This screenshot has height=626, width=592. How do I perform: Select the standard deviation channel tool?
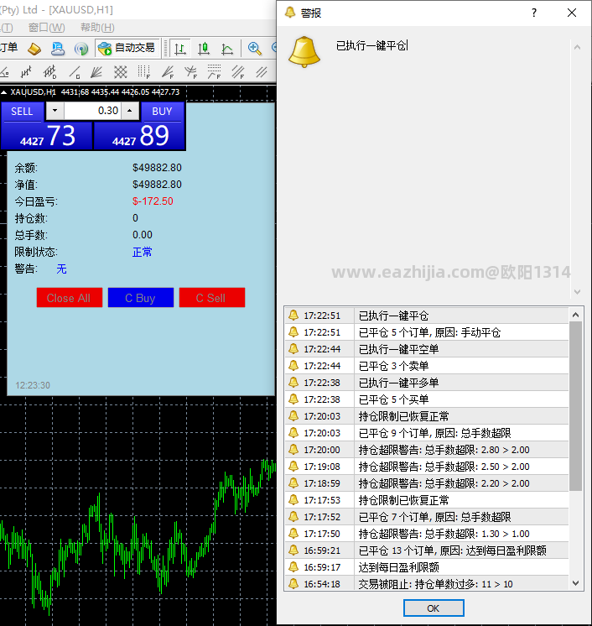tap(50, 72)
